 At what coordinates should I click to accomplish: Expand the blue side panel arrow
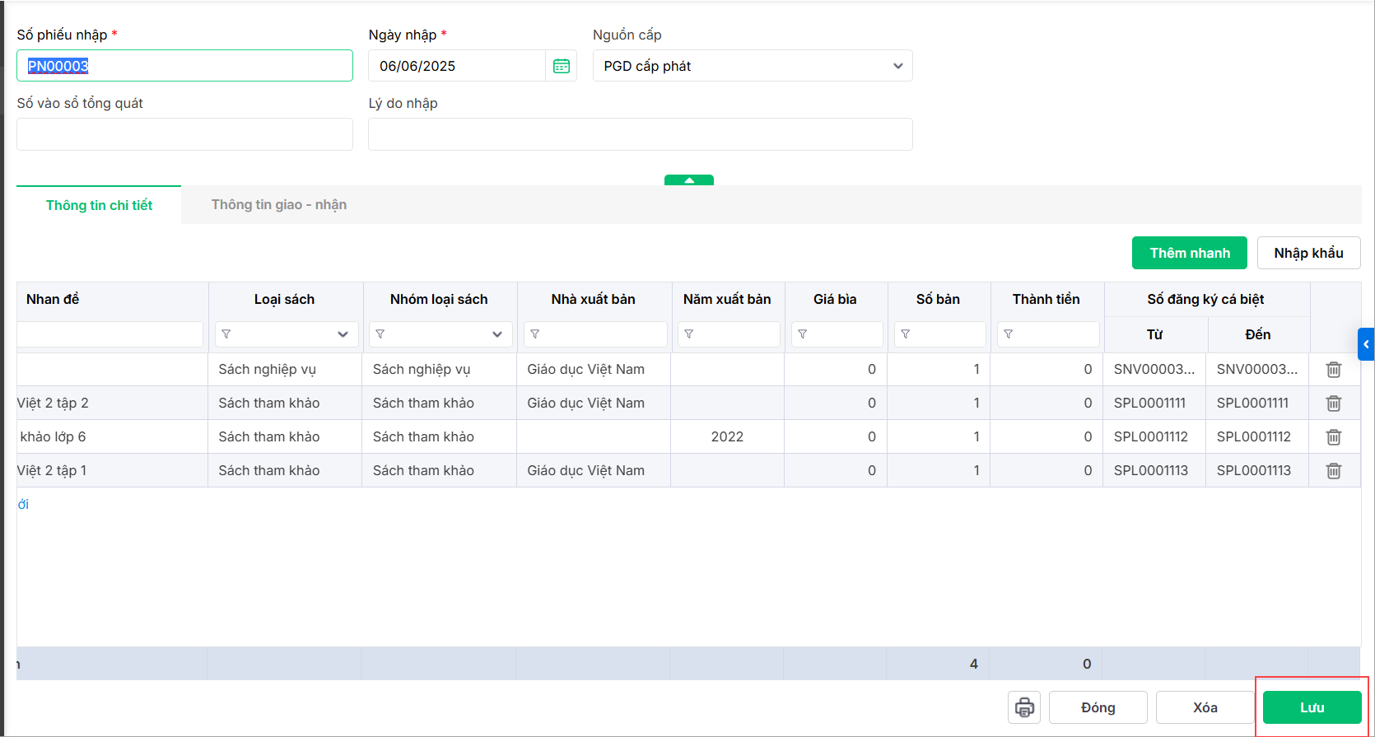(x=1366, y=344)
